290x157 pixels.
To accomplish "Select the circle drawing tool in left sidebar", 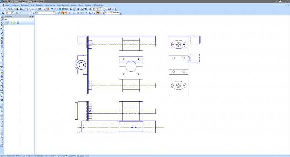I will click(2, 60).
